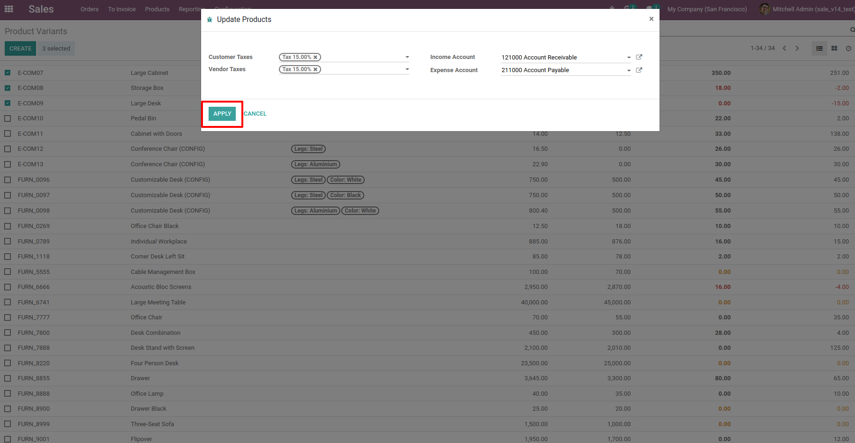Click the Individual Workplace product name
The image size is (855, 443).
pos(159,241)
